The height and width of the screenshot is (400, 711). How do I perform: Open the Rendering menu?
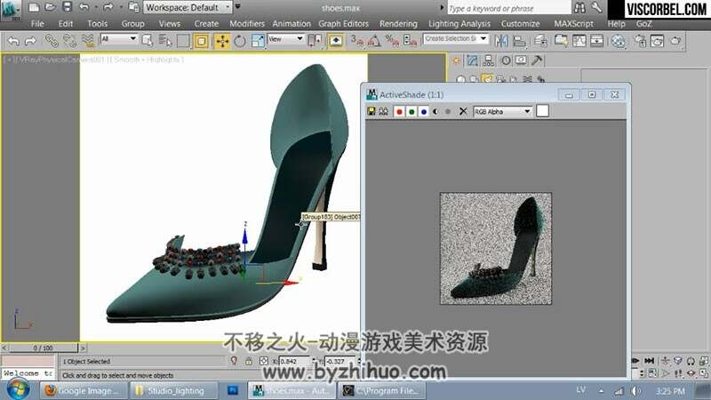[x=398, y=24]
